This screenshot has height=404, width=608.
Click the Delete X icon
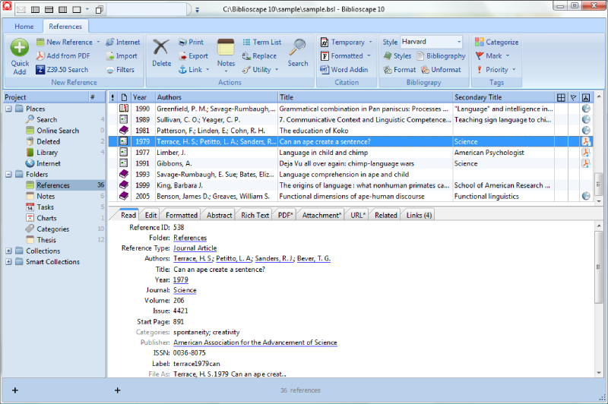pos(161,47)
